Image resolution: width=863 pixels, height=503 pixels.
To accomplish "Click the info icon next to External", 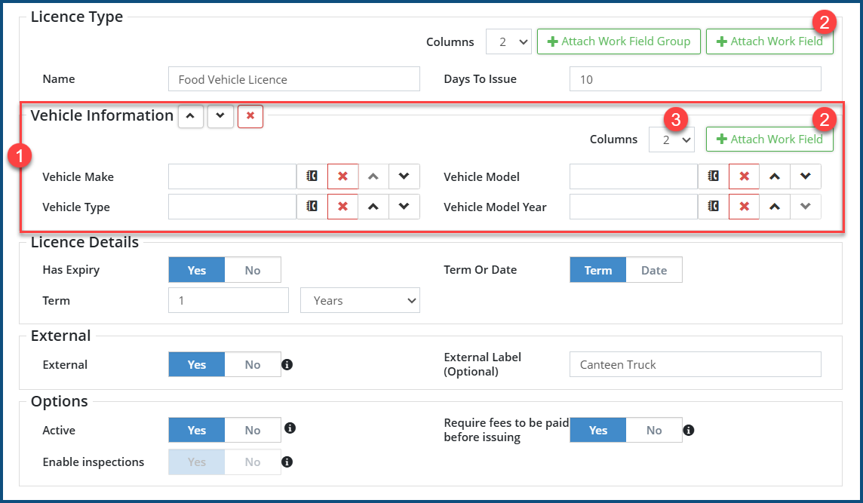I will click(287, 365).
